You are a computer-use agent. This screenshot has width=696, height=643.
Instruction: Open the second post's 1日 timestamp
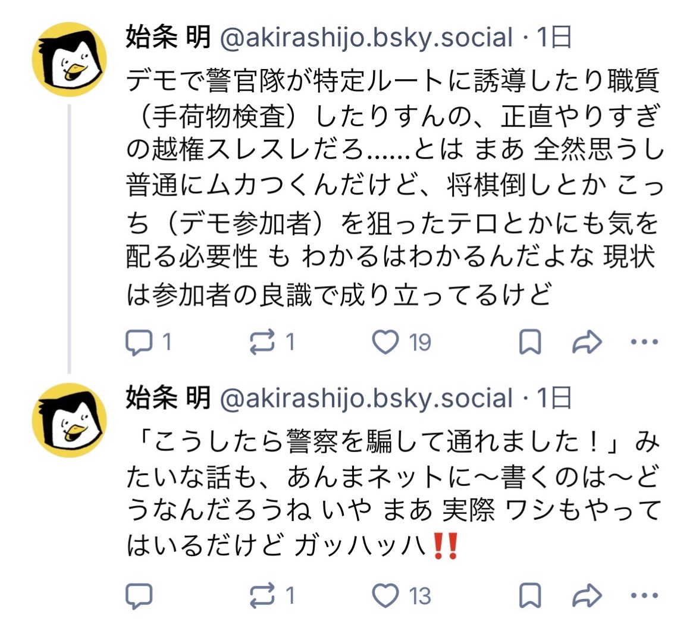click(x=554, y=398)
